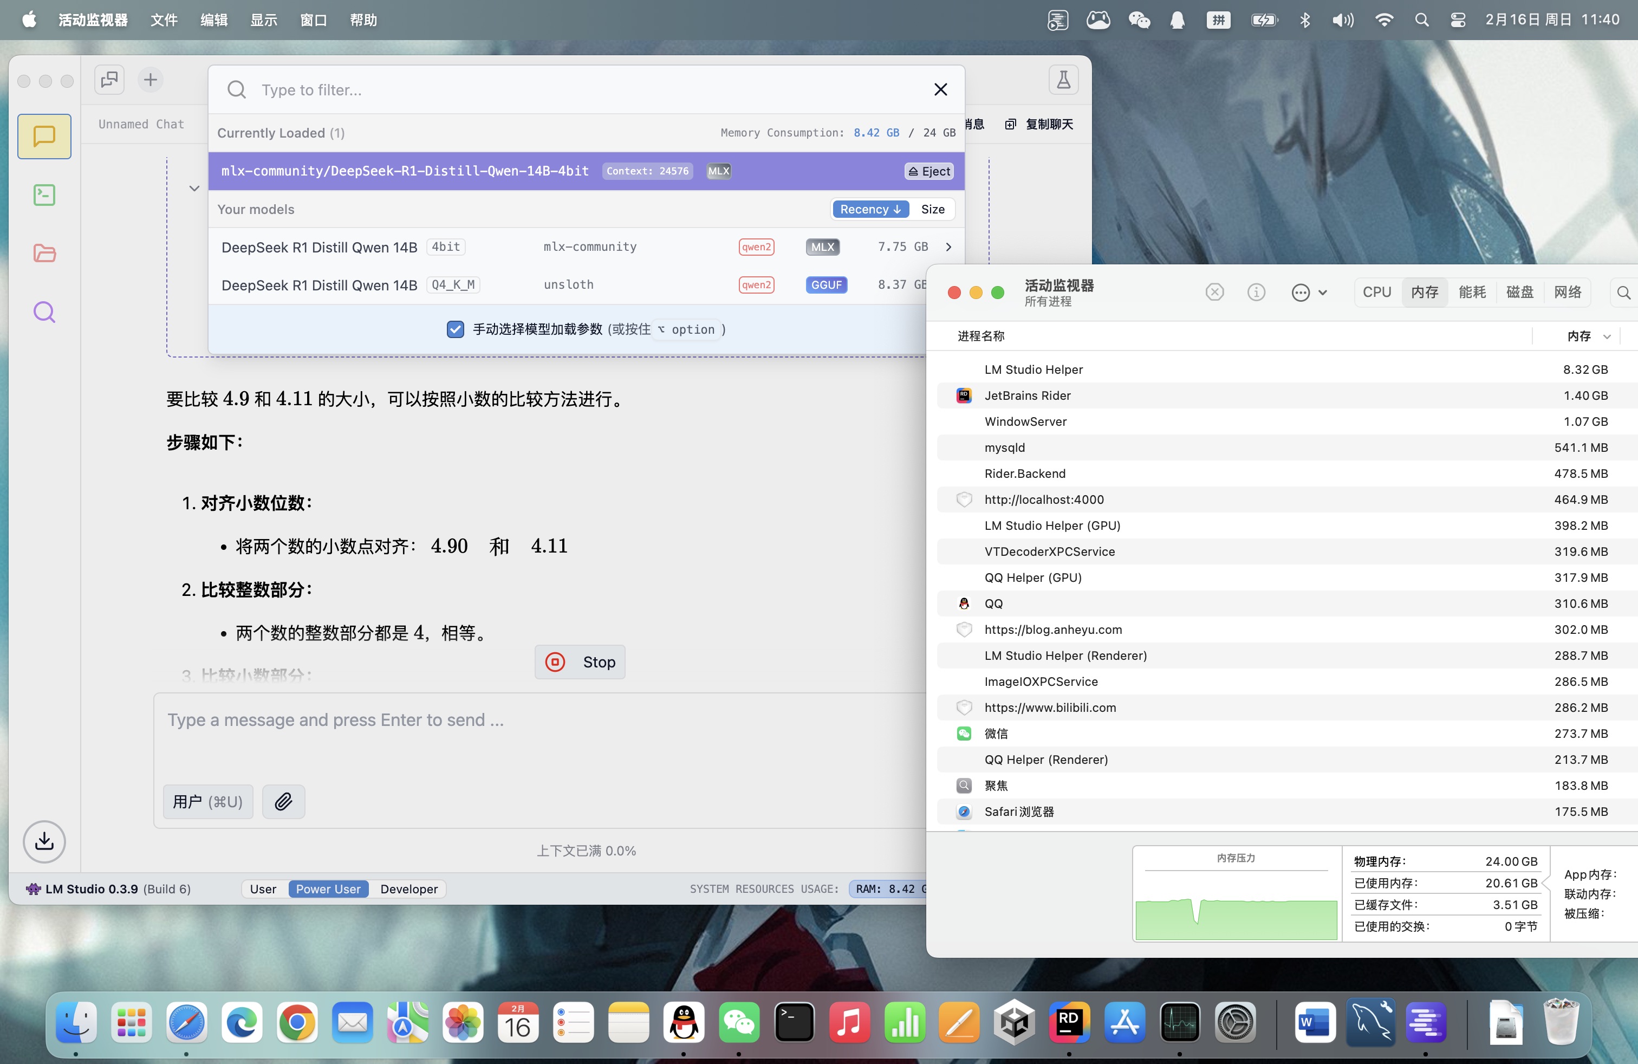Open Spotlight search from the menu bar
This screenshot has height=1064, width=1638.
[x=1421, y=20]
